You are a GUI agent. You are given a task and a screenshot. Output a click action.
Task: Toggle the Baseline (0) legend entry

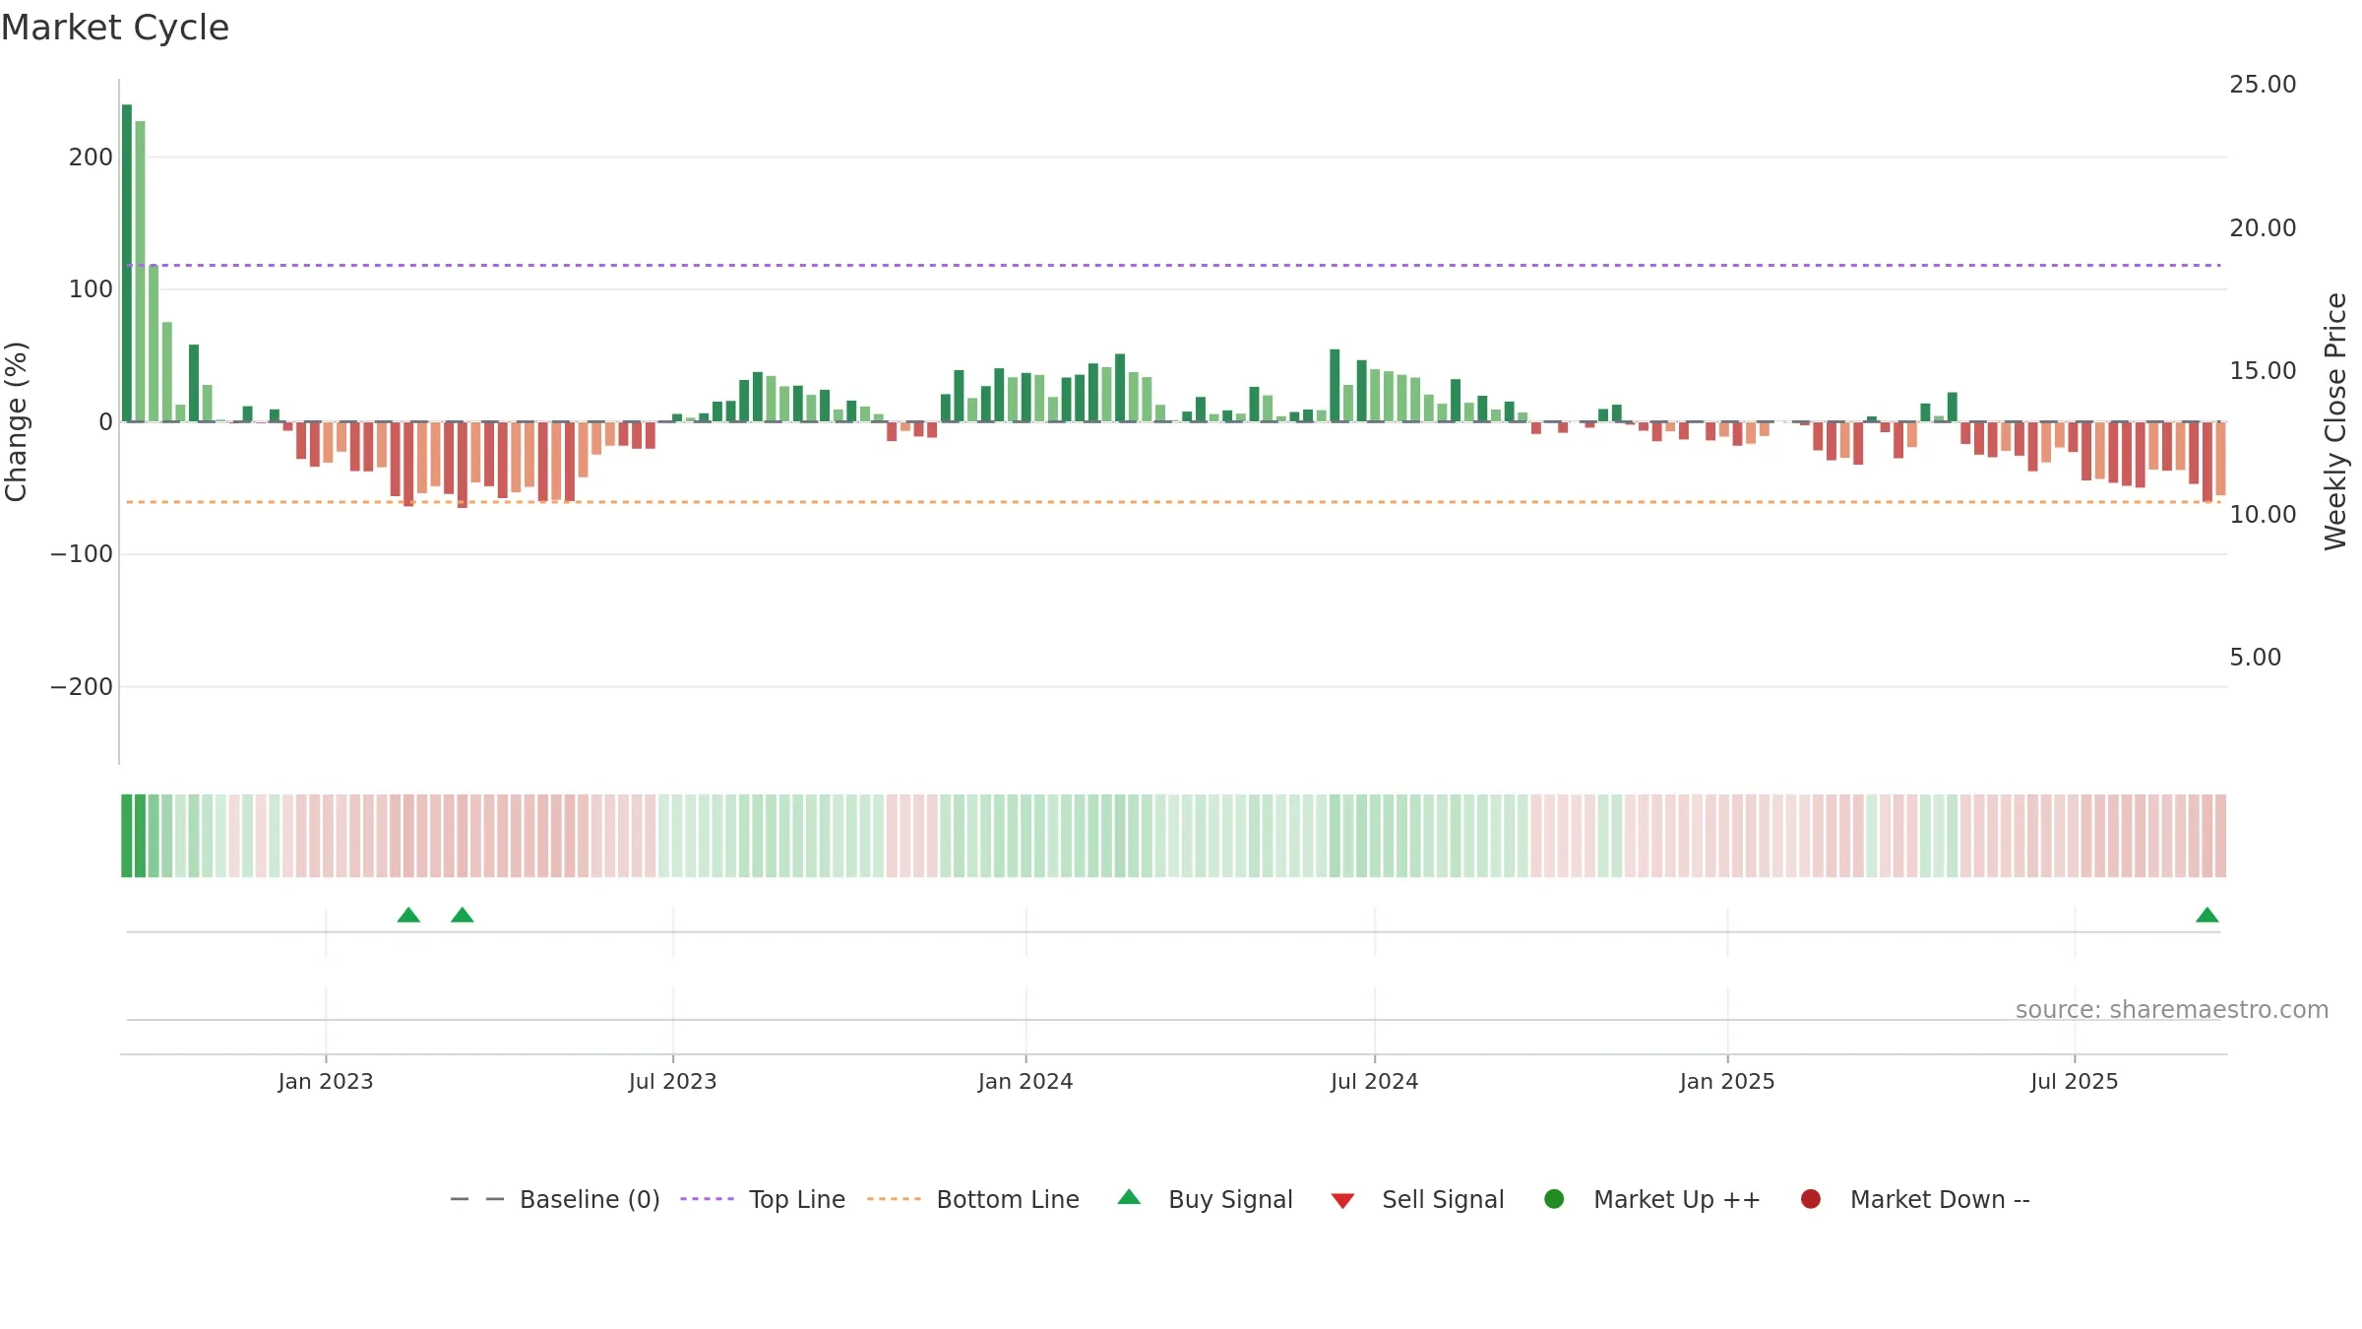tap(554, 1199)
